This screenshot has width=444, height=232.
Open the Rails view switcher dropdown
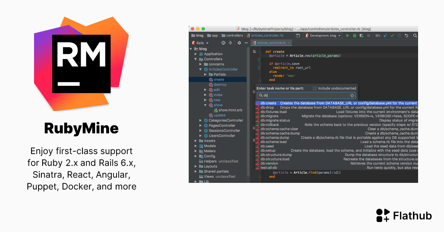pos(202,42)
